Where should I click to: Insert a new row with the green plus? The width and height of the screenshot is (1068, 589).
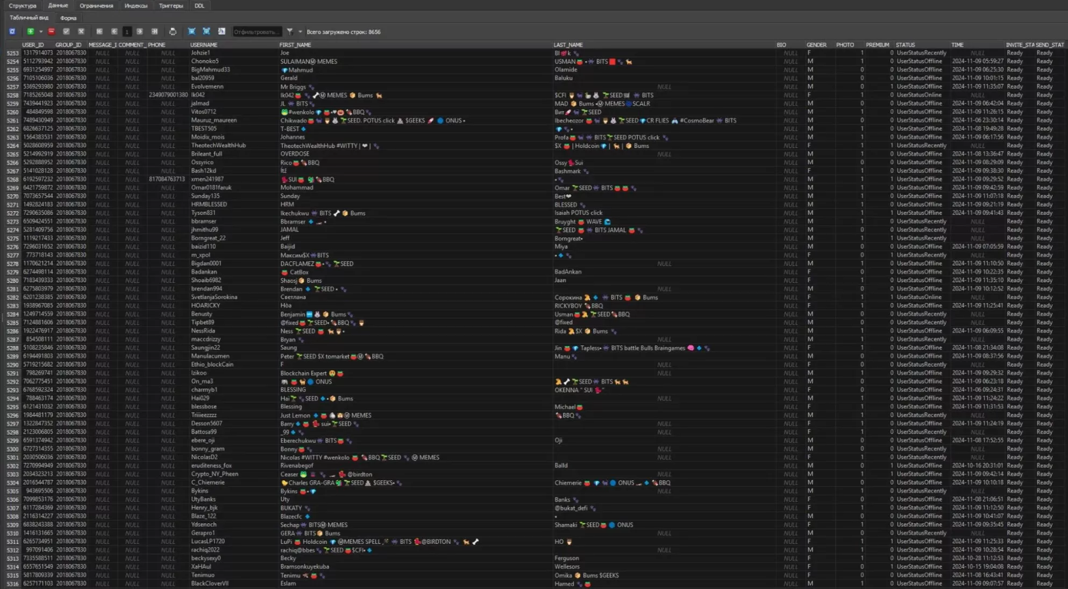click(31, 32)
